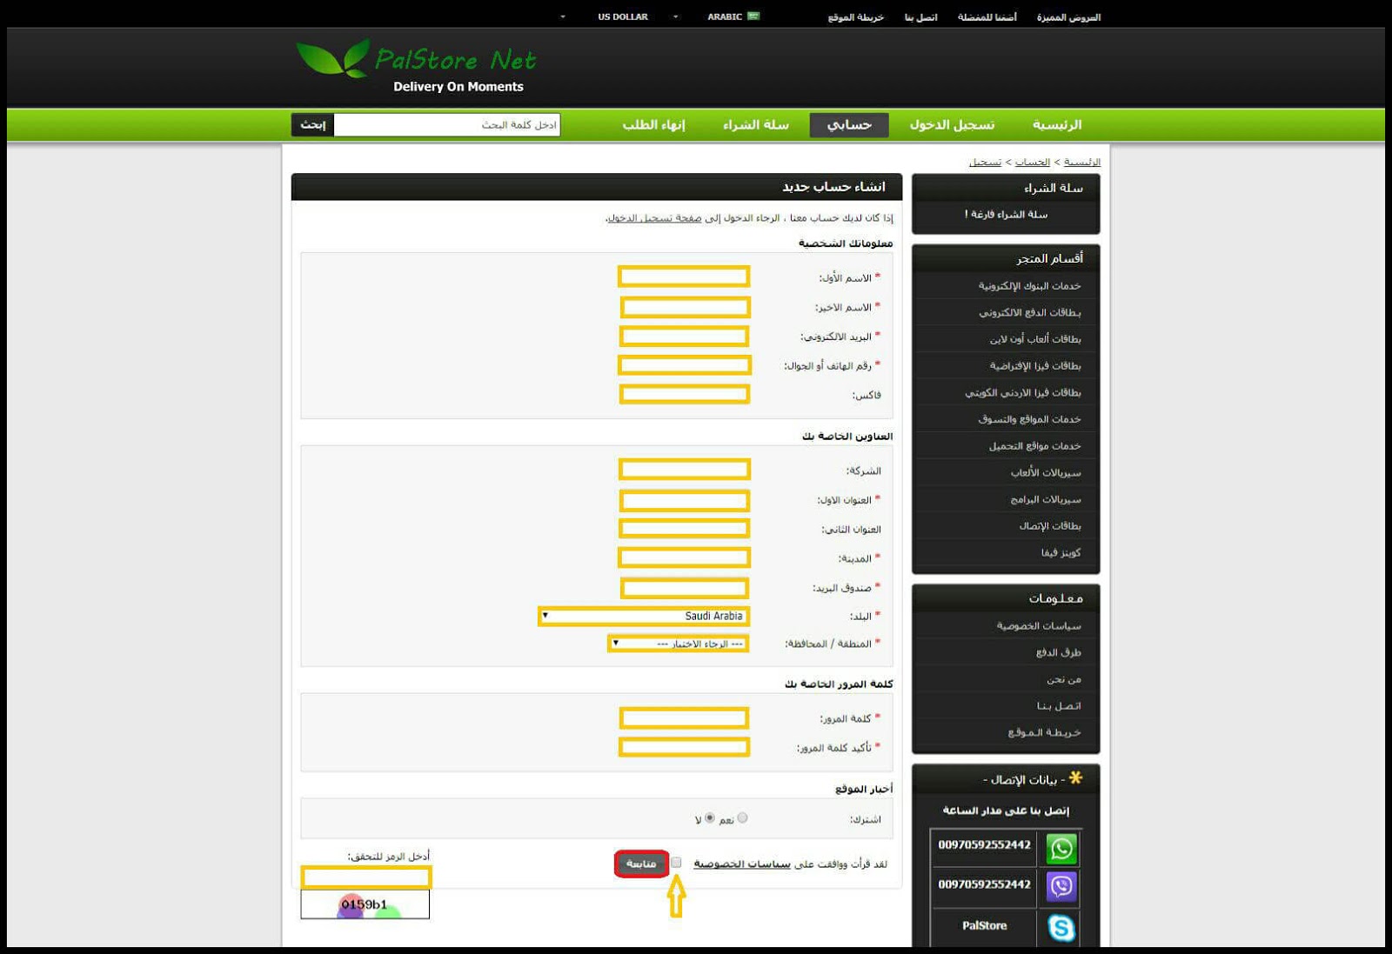Click the Viber contact icon
The width and height of the screenshot is (1392, 954).
pyautogui.click(x=1061, y=886)
